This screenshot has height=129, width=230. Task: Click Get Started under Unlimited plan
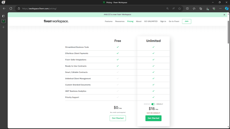pos(154,118)
